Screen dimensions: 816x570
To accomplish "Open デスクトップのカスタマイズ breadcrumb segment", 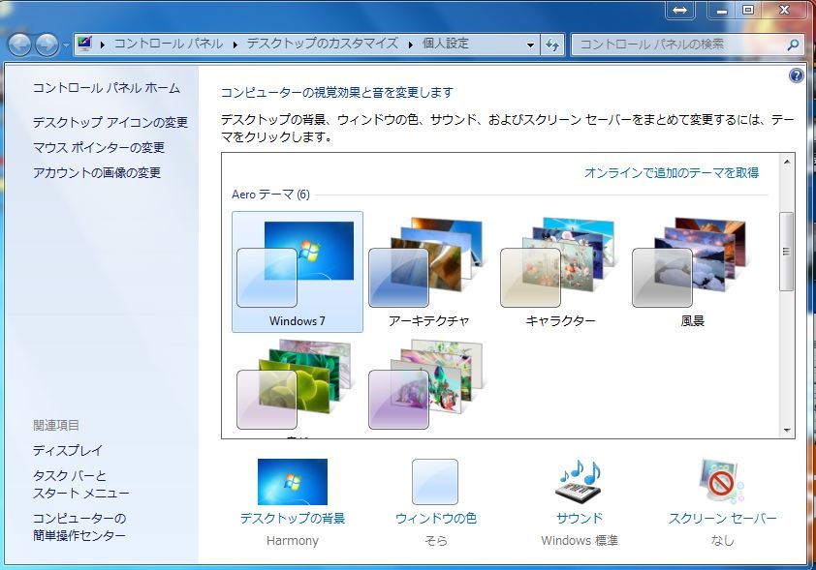I will [x=322, y=44].
